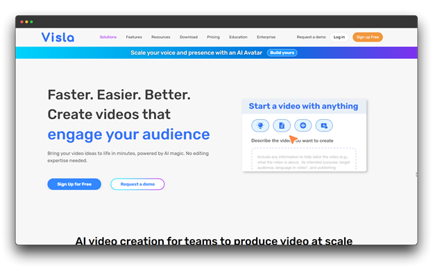This screenshot has height=268, width=433.
Task: Click the Log in button
Action: pyautogui.click(x=339, y=37)
